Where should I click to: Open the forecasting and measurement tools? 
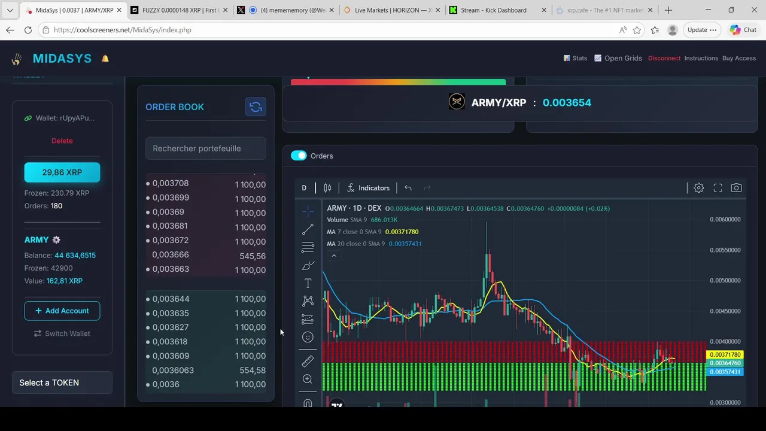point(308,319)
